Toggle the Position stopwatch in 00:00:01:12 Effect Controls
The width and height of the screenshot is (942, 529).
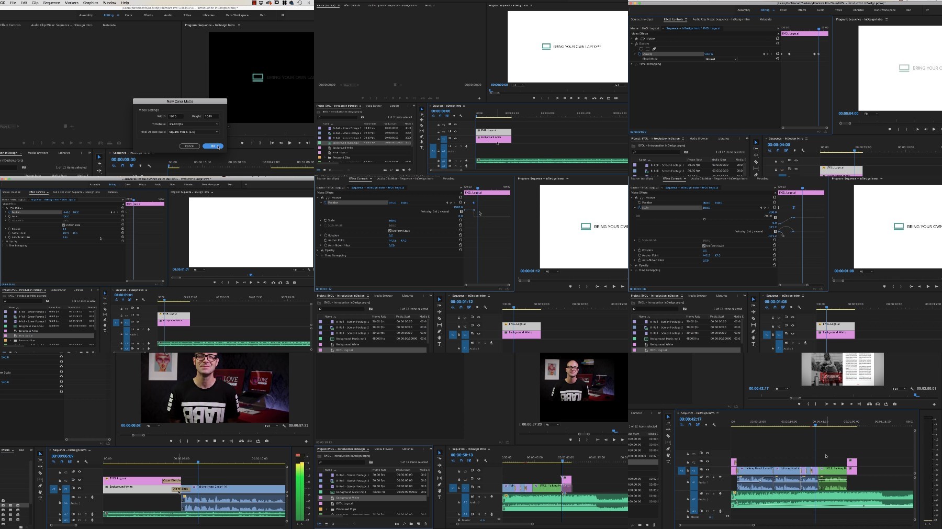[325, 202]
